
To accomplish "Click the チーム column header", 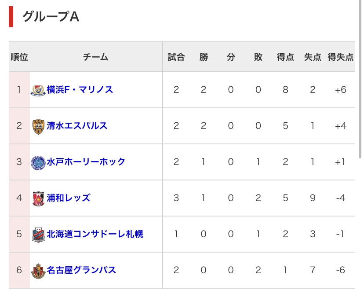I will [x=96, y=57].
